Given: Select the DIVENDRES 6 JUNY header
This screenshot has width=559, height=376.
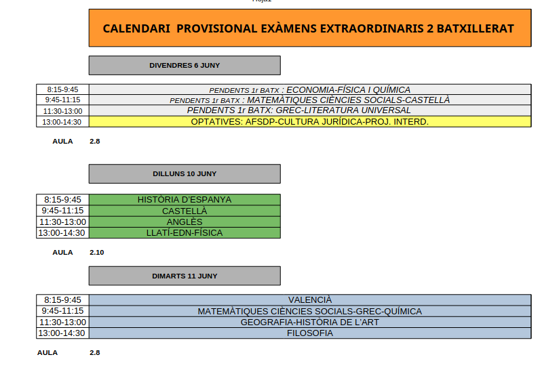Looking at the screenshot, I should 184,66.
